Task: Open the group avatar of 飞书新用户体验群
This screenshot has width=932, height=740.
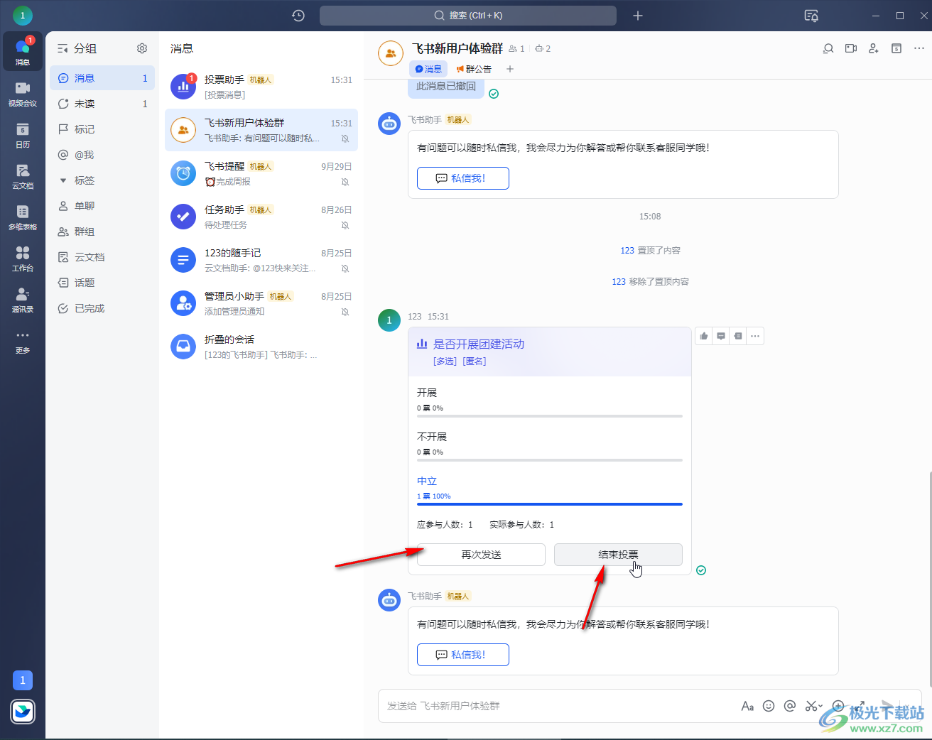Action: pos(391,53)
